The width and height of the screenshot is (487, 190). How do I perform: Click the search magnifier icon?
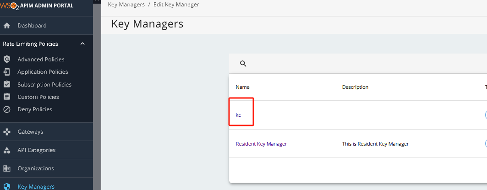243,64
